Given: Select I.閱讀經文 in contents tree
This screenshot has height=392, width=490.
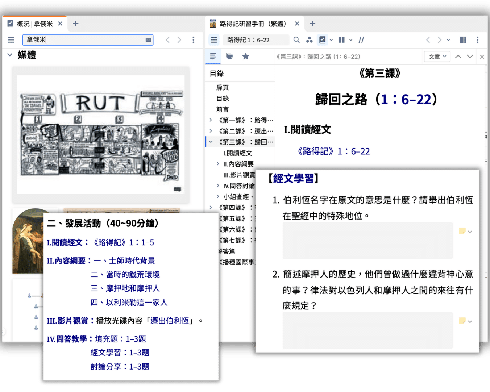Looking at the screenshot, I should (237, 153).
